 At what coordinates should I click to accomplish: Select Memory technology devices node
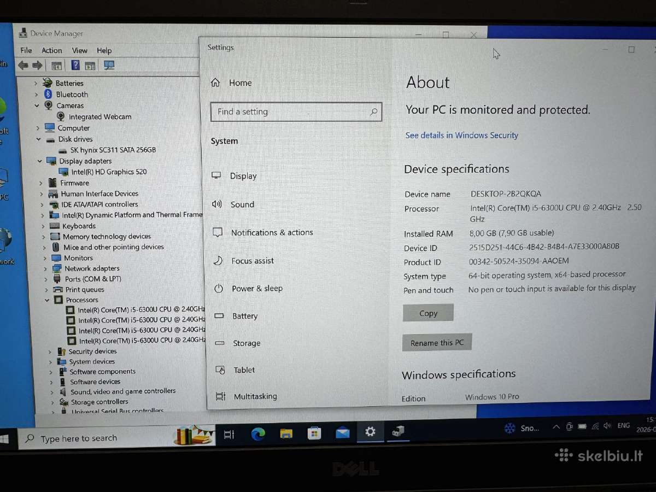tap(107, 237)
